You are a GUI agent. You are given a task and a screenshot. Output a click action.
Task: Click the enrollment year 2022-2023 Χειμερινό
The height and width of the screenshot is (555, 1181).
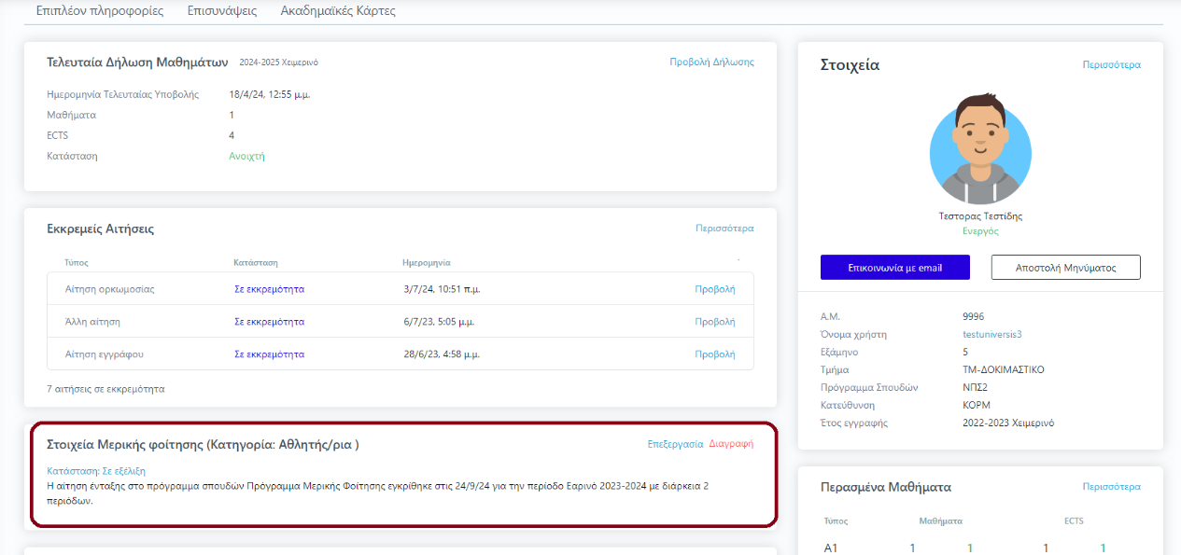tap(1008, 423)
